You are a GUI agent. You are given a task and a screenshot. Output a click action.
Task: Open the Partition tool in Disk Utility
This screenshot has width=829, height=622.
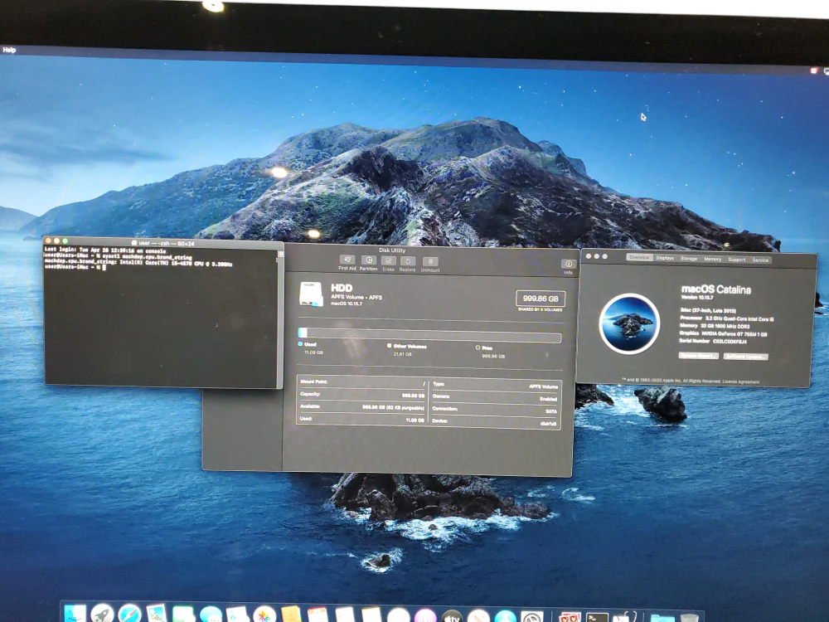[369, 263]
